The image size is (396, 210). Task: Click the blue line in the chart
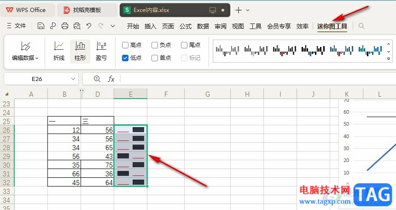click(381, 157)
